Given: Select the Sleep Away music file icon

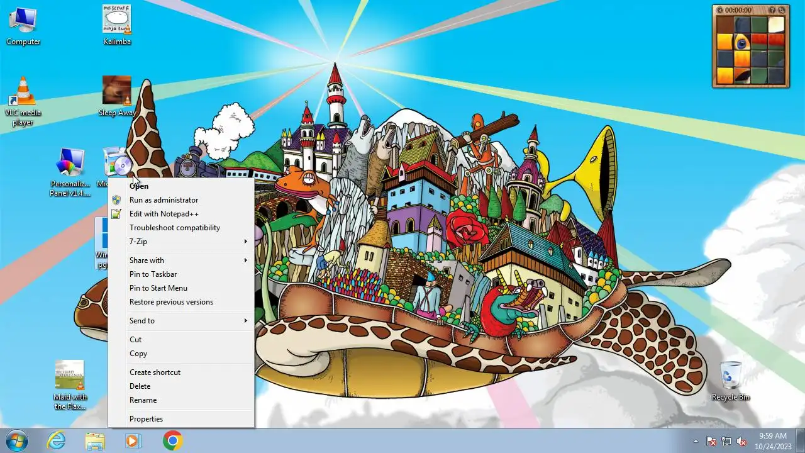Looking at the screenshot, I should 117,96.
